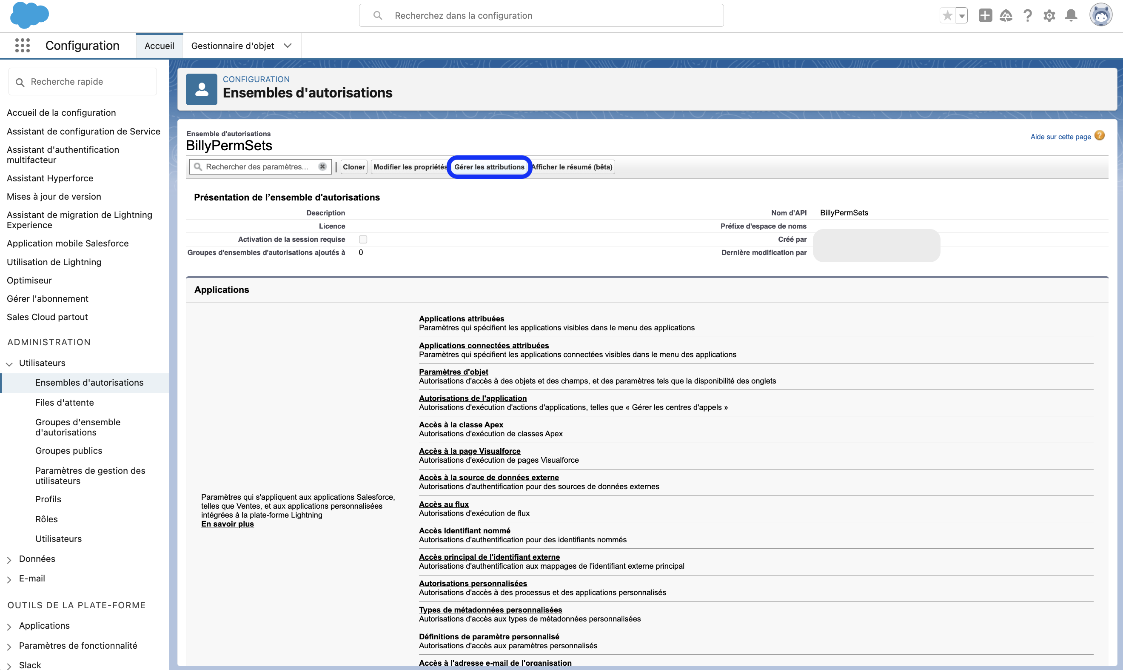Click Gérer les attributions button
The width and height of the screenshot is (1123, 670).
tap(489, 167)
